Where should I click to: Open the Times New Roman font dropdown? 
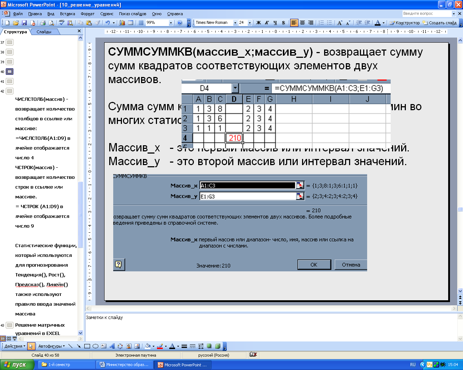[x=235, y=23]
